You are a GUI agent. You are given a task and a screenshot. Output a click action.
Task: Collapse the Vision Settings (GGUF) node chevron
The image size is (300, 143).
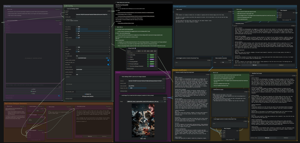click(x=120, y=77)
